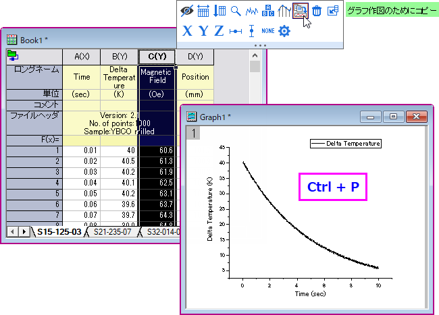Screen dimensions: 439x315
Task: Click the Time long name cell
Action: tap(82, 77)
